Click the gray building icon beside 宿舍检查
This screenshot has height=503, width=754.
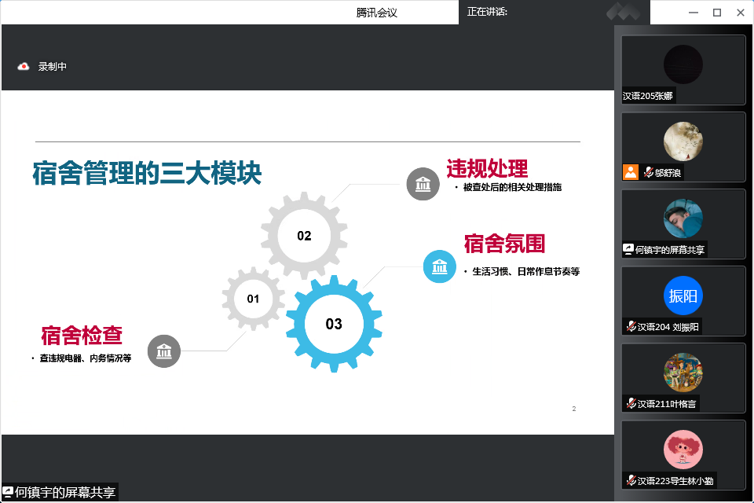(x=164, y=351)
